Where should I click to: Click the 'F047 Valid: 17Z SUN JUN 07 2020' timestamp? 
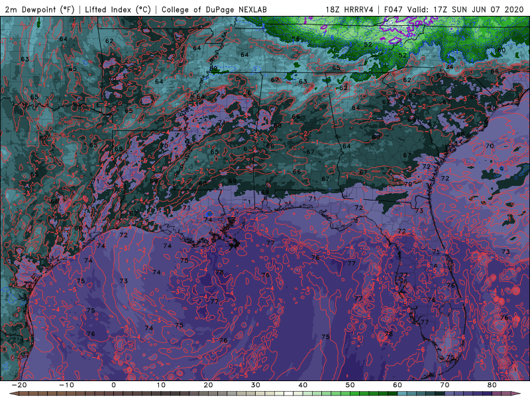454,9
